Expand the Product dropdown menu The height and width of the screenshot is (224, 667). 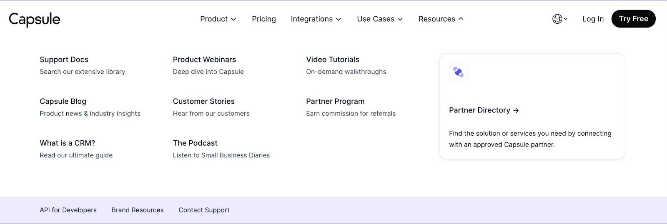(x=218, y=19)
